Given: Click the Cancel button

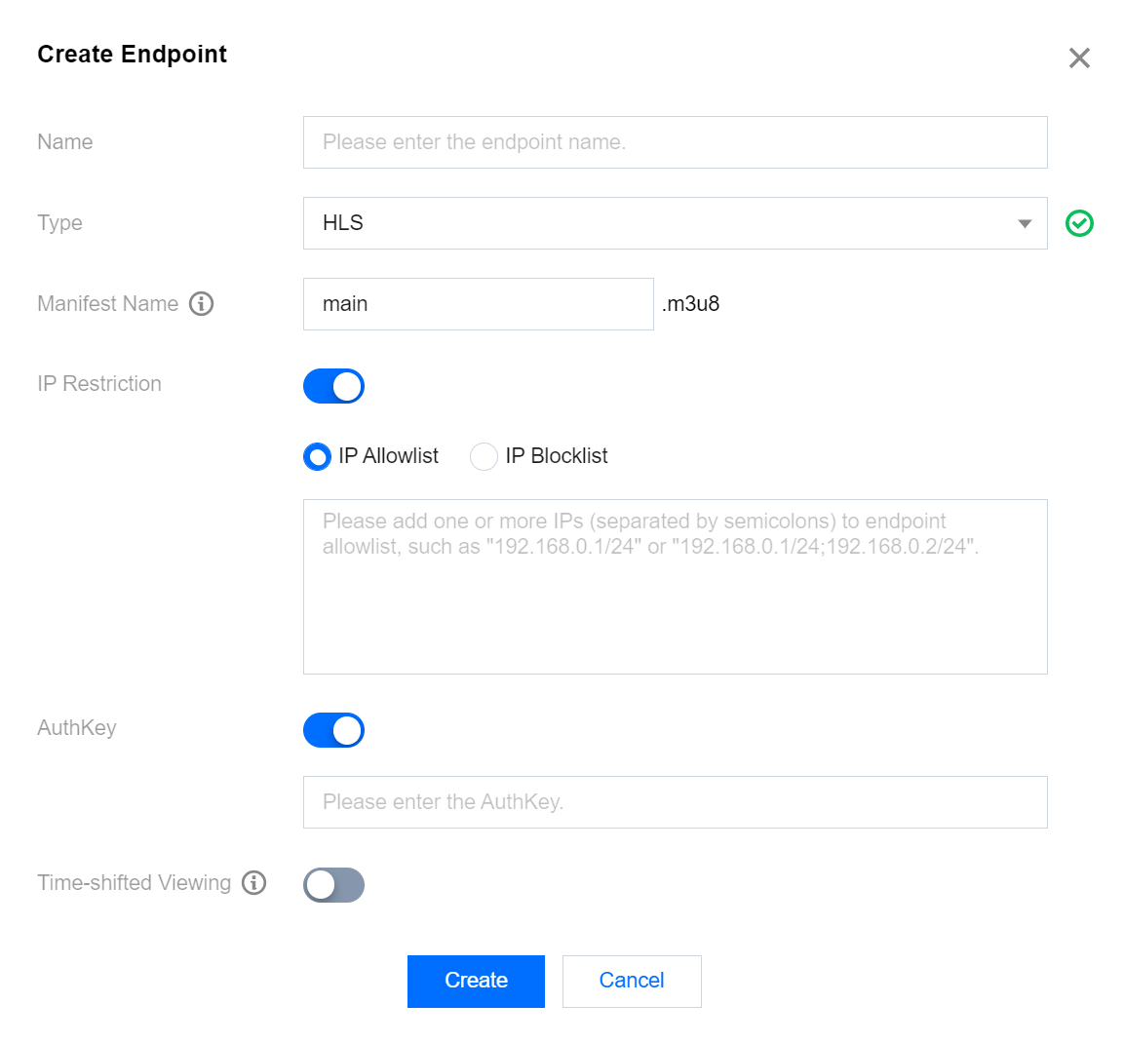Looking at the screenshot, I should (x=632, y=981).
